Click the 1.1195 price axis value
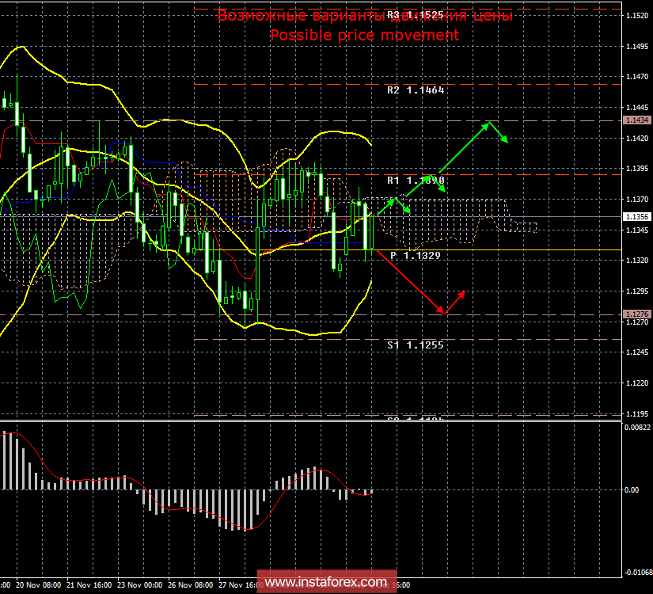 [x=637, y=414]
